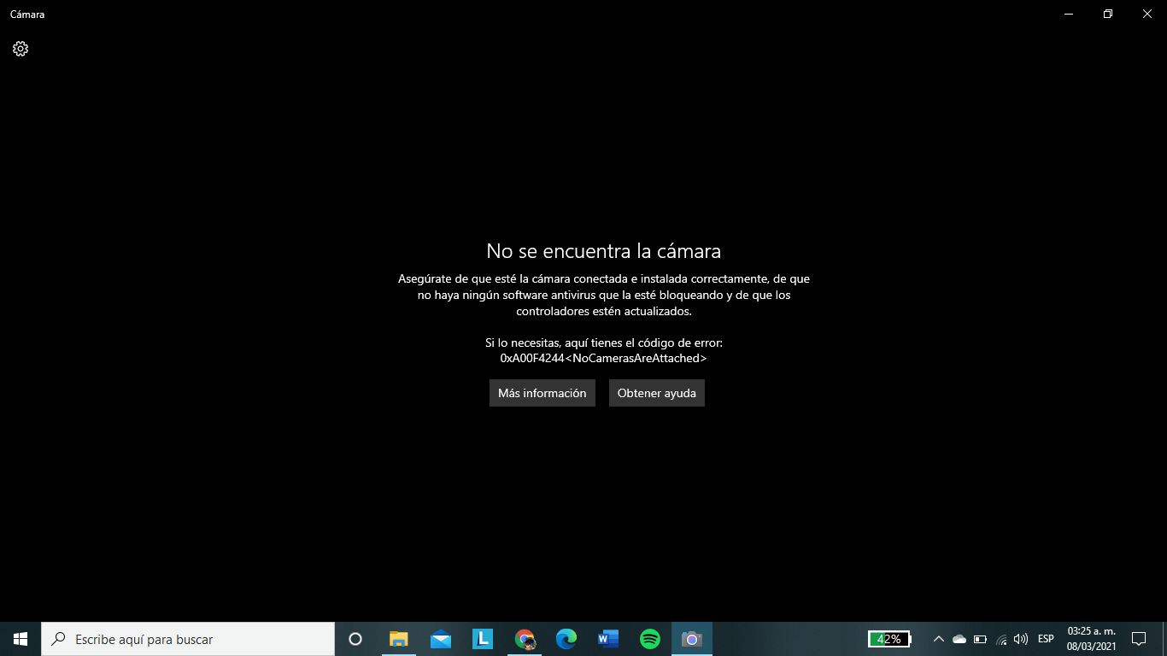This screenshot has width=1167, height=656.
Task: Minimize the Cámara window
Action: point(1069,14)
